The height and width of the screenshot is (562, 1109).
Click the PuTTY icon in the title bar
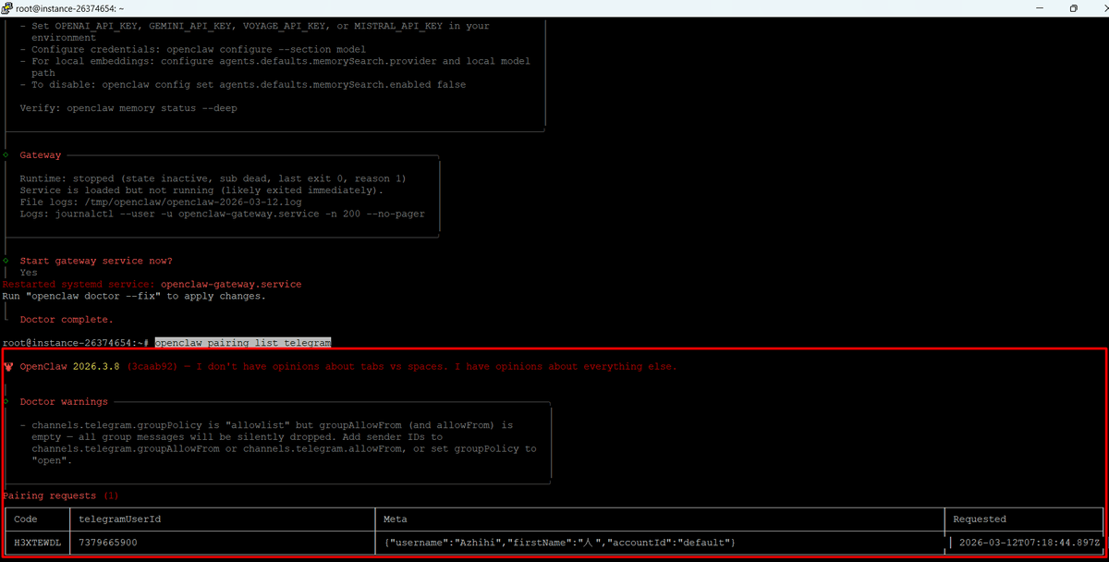[x=7, y=7]
